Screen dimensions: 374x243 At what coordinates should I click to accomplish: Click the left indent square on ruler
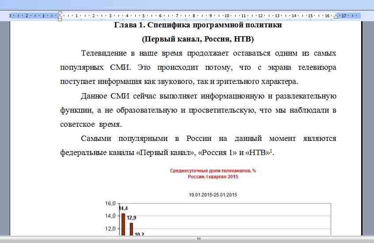(60, 19)
